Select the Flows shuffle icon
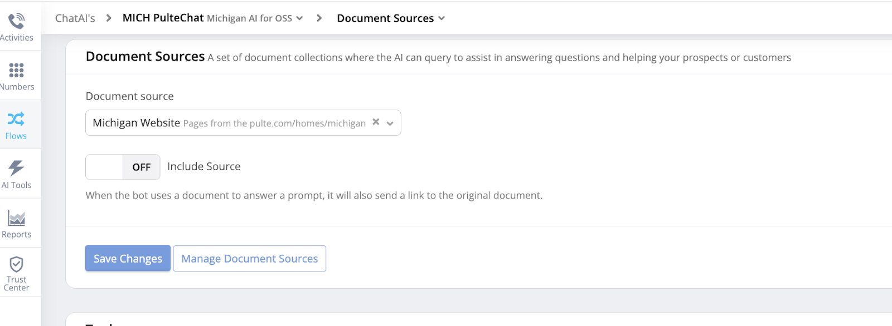Image resolution: width=892 pixels, height=326 pixels. (x=16, y=118)
